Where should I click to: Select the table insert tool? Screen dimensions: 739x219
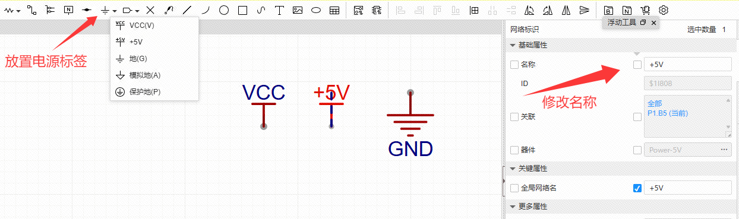point(334,10)
